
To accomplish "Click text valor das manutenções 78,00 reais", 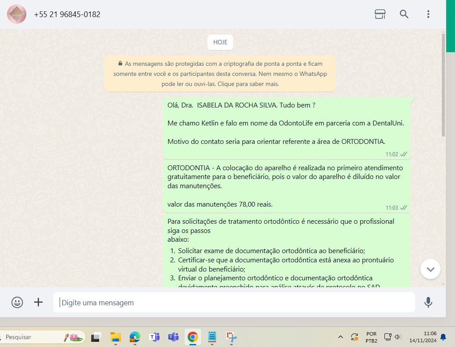I will 220,204.
